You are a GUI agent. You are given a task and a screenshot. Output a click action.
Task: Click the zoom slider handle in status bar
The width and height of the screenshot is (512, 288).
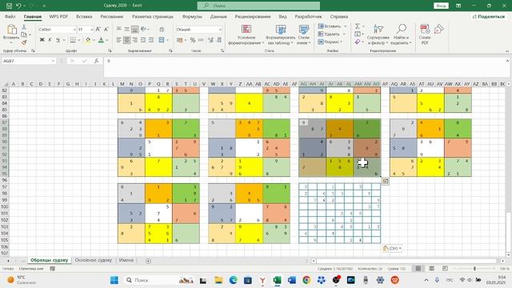tap(474, 269)
